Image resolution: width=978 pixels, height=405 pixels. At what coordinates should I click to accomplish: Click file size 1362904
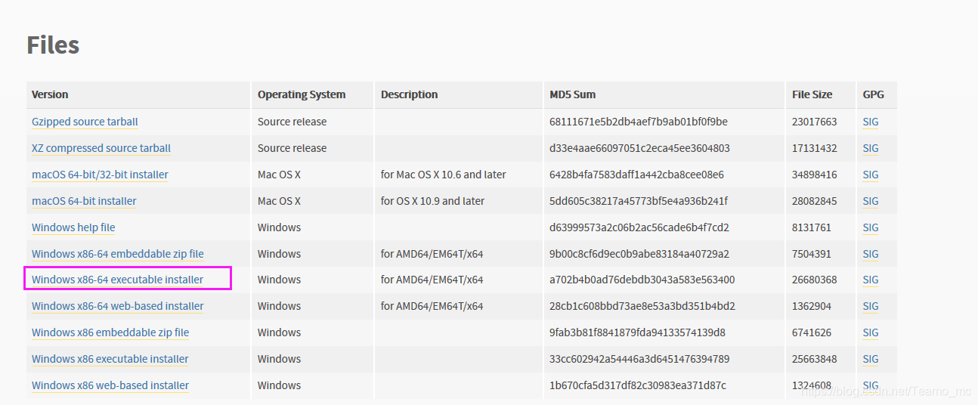812,306
